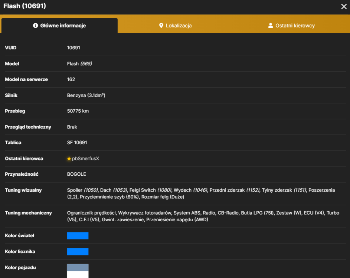Select the VUID value 10691

click(73, 48)
